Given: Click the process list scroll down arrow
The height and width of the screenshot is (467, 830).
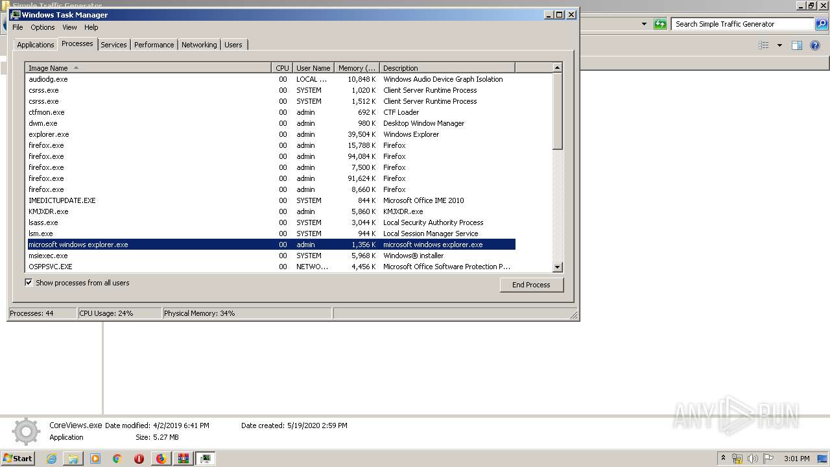Looking at the screenshot, I should pyautogui.click(x=557, y=267).
